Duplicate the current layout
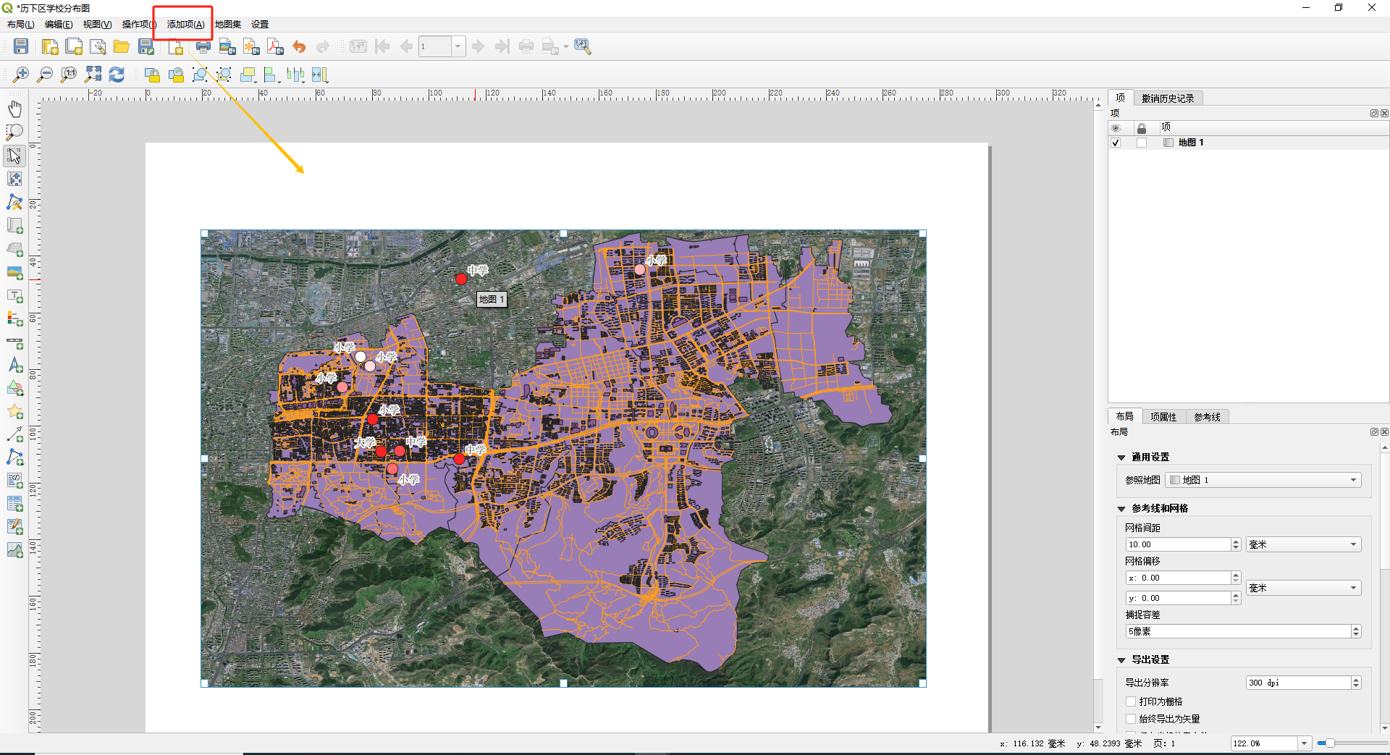Image resolution: width=1390 pixels, height=755 pixels. [x=74, y=47]
